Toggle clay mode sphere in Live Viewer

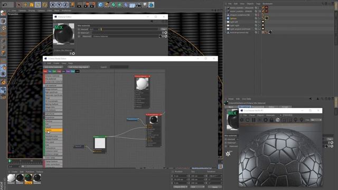(278, 120)
